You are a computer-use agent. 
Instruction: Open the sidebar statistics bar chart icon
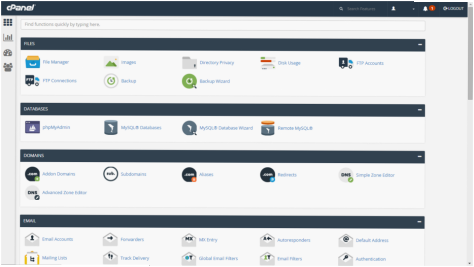(8, 37)
